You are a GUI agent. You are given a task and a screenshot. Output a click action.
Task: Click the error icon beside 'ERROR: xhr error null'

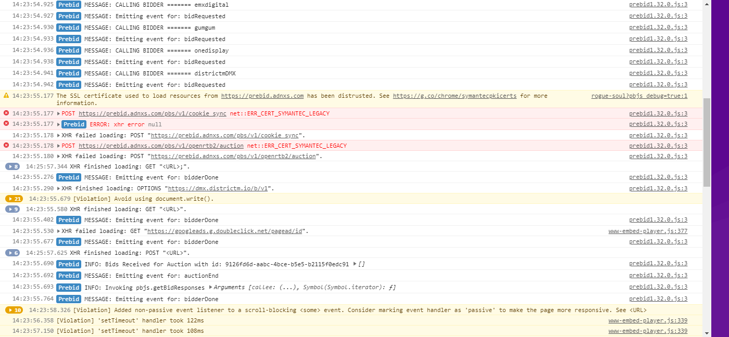[x=6, y=124]
